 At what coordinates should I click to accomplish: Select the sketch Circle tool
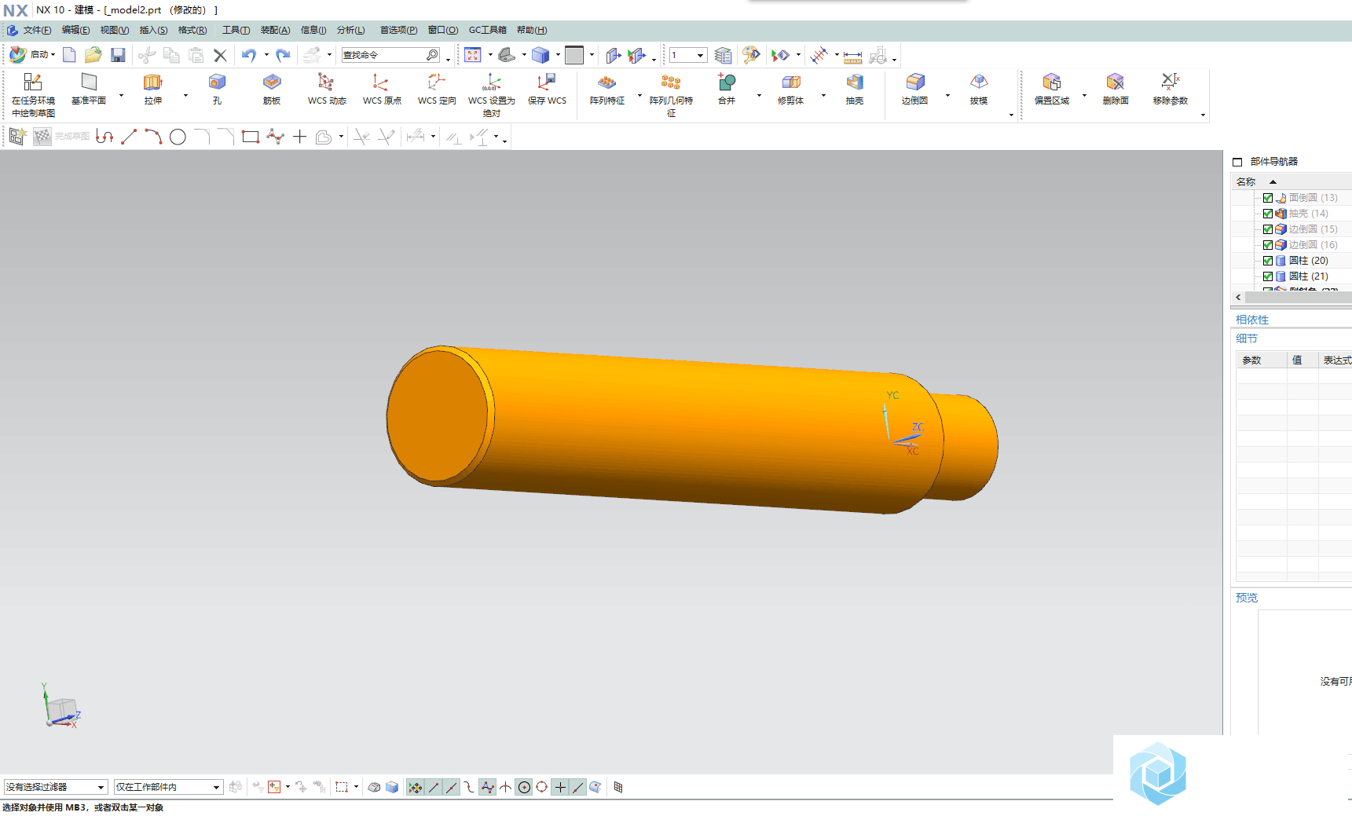178,137
